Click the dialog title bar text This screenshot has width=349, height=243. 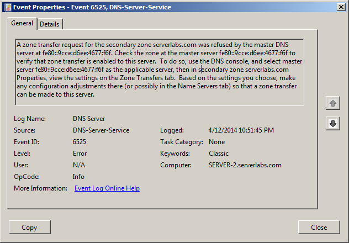click(92, 7)
